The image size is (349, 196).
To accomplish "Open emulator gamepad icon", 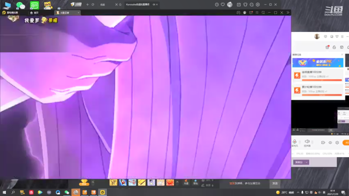I will pos(238,13).
